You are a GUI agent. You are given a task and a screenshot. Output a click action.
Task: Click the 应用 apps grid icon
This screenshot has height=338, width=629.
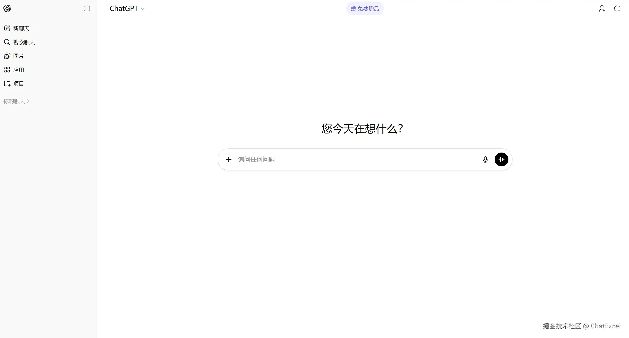click(7, 70)
